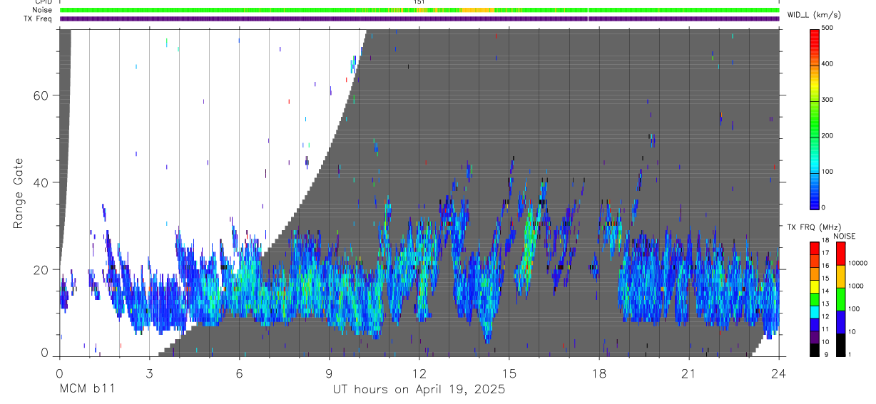This screenshot has height=404, width=876.
Task: Click the TX FRQ (MHz) legend title
Action: [x=815, y=227]
